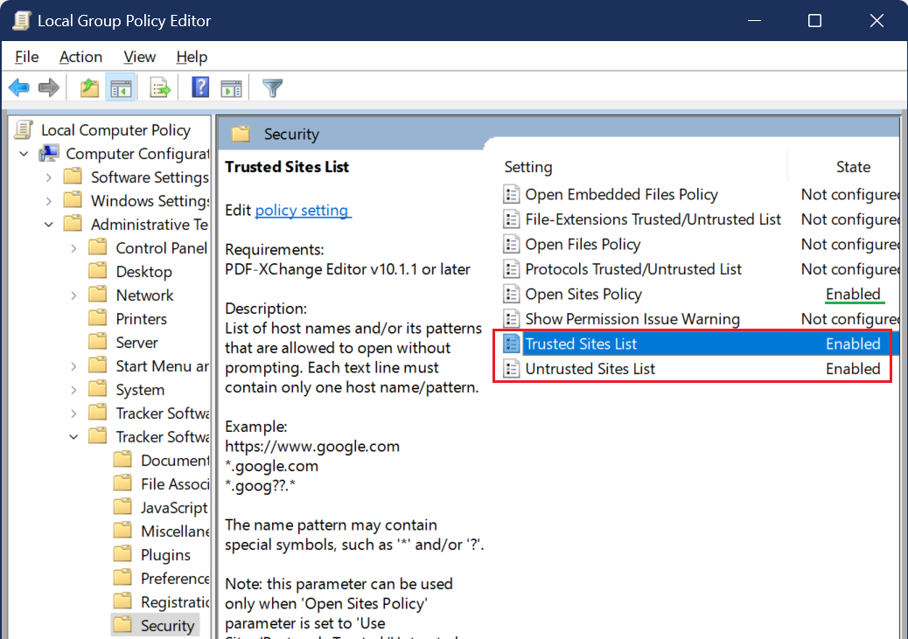Expand the Network node

tap(73, 295)
